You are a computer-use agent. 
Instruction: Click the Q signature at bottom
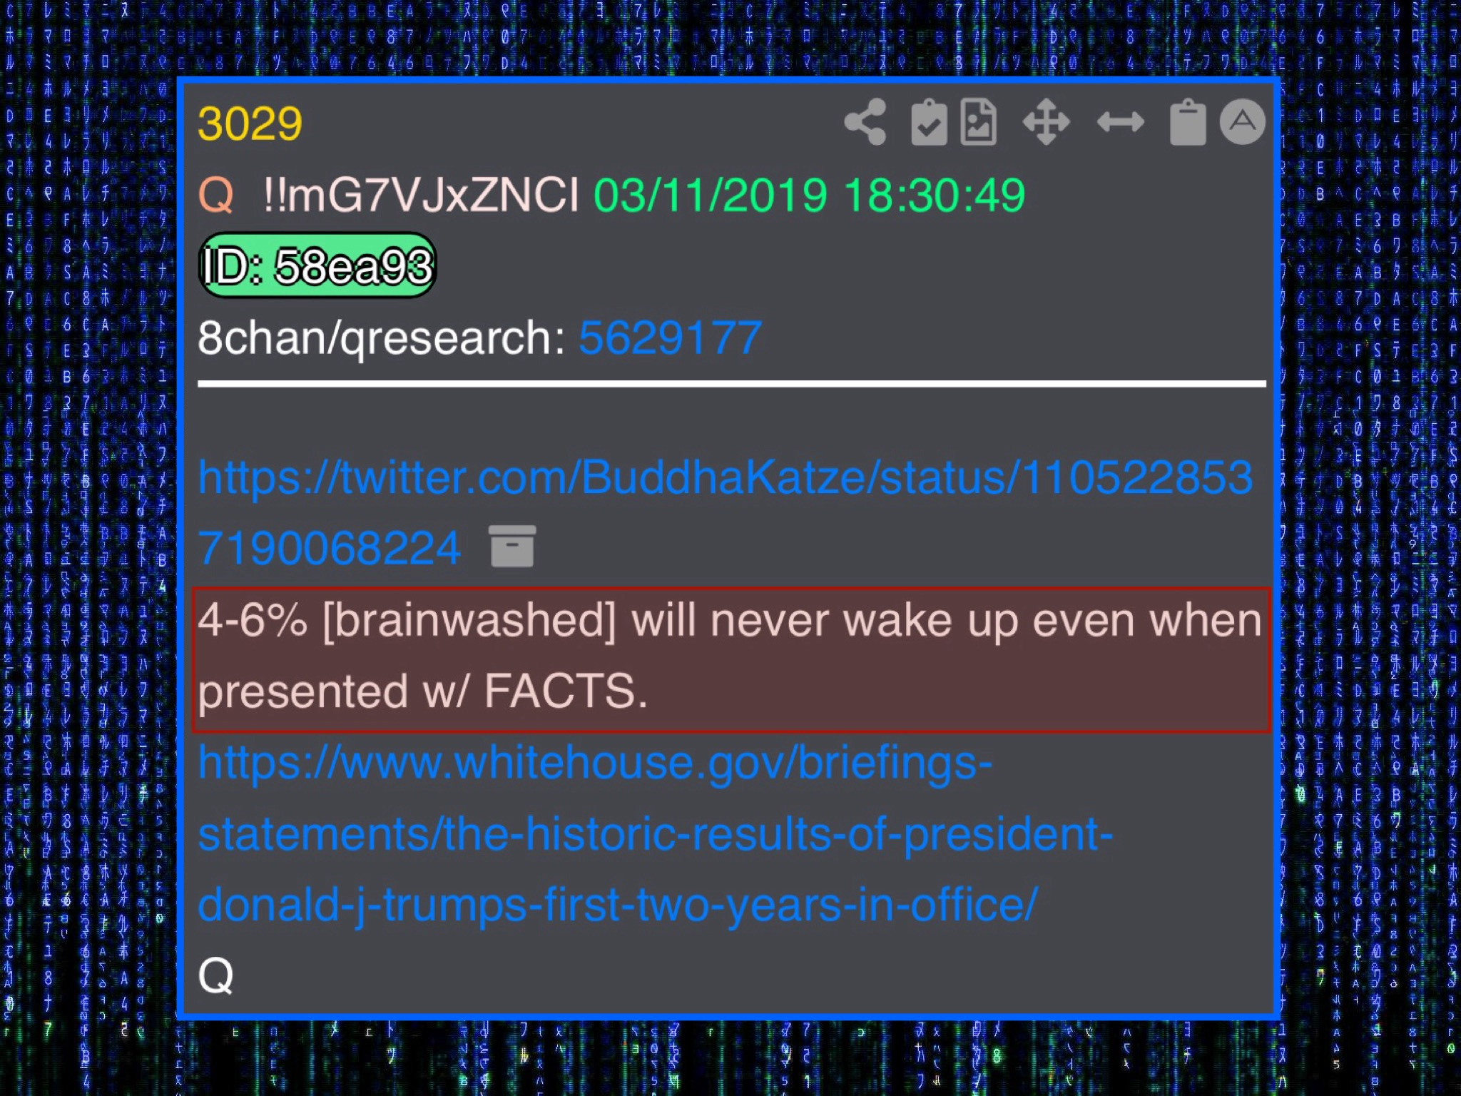click(x=215, y=975)
